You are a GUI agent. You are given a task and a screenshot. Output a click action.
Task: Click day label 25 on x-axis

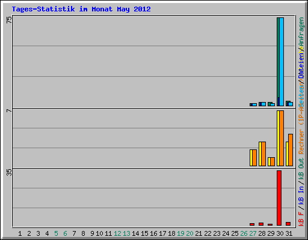[x=235, y=233]
